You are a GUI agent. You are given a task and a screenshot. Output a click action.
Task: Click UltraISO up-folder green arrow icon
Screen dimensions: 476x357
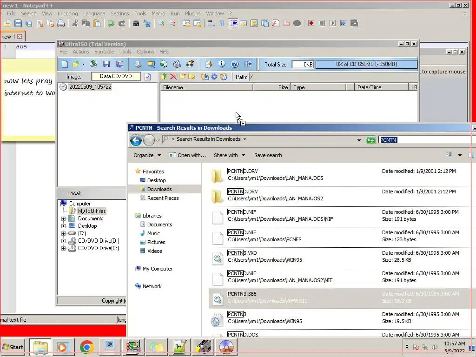(164, 77)
